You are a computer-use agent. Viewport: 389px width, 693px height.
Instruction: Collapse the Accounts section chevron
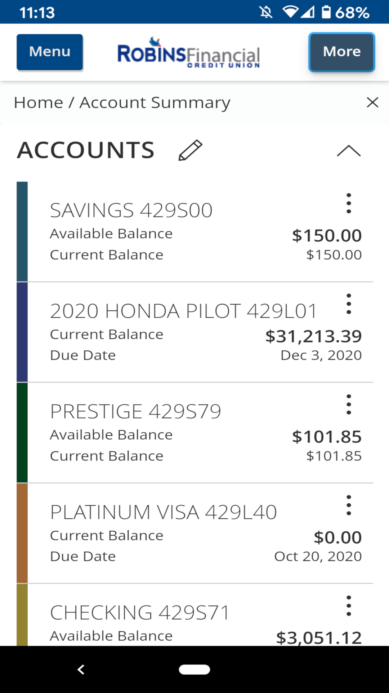click(x=348, y=151)
